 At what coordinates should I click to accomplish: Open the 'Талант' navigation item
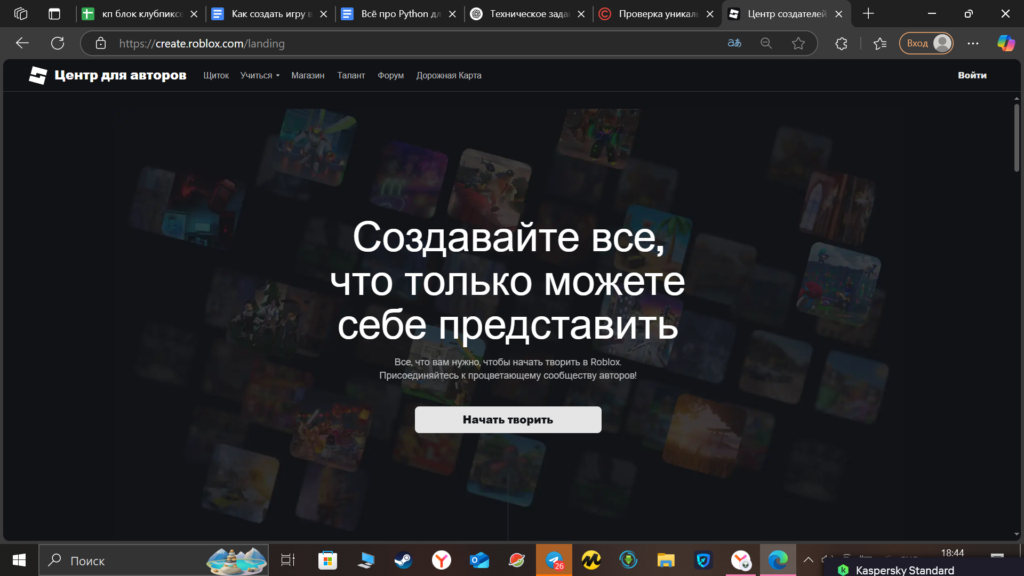[x=351, y=75]
